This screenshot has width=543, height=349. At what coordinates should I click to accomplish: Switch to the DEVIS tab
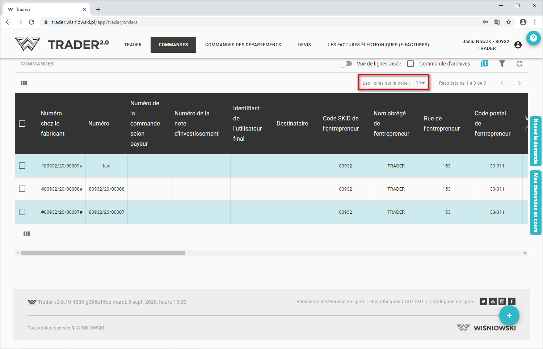304,45
